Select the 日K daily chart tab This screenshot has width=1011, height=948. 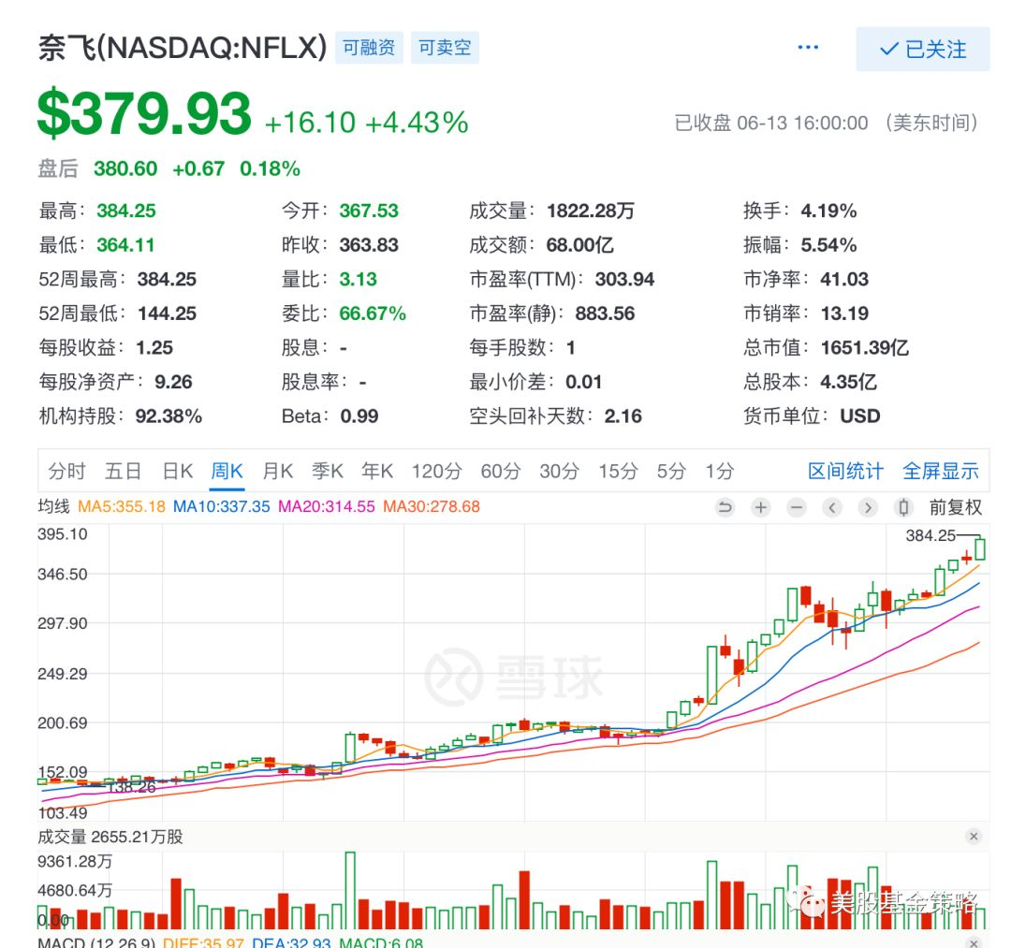pyautogui.click(x=177, y=471)
